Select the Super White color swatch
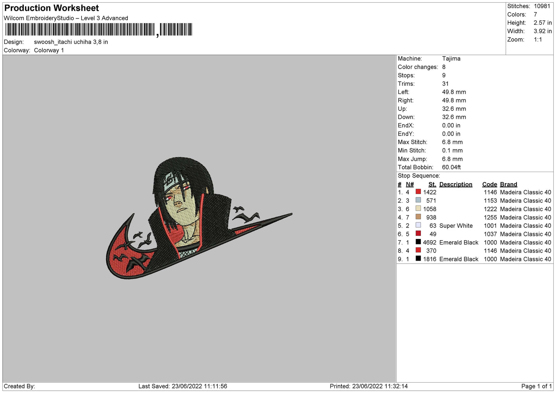 (x=418, y=225)
